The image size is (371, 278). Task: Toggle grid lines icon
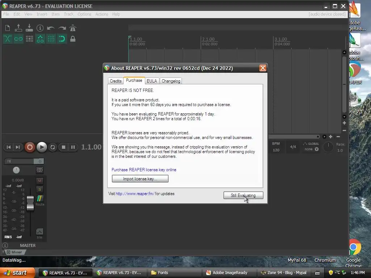tap(51, 39)
